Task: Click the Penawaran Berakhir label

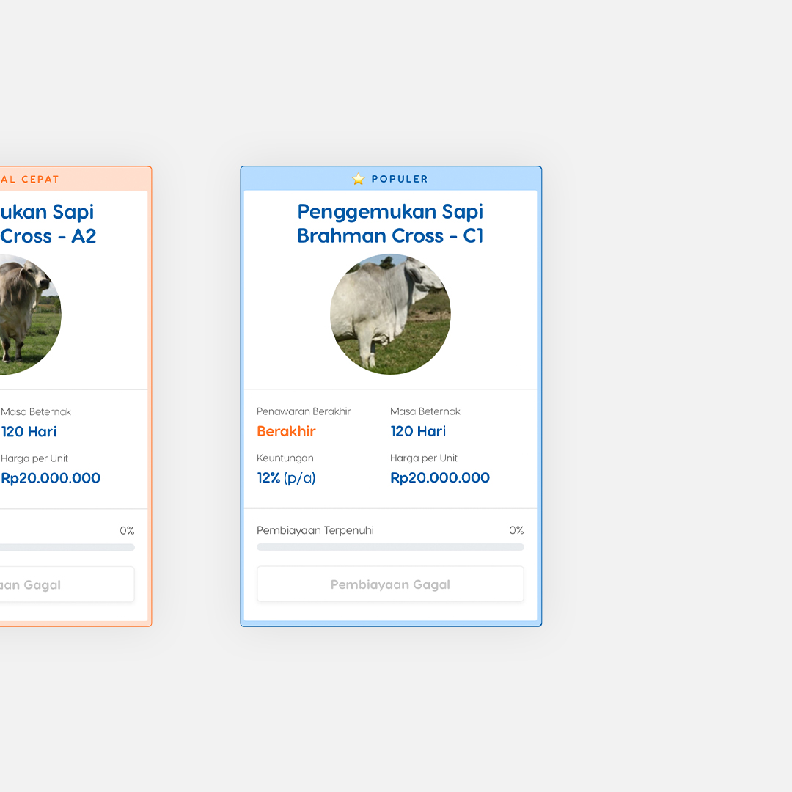Action: pyautogui.click(x=304, y=411)
